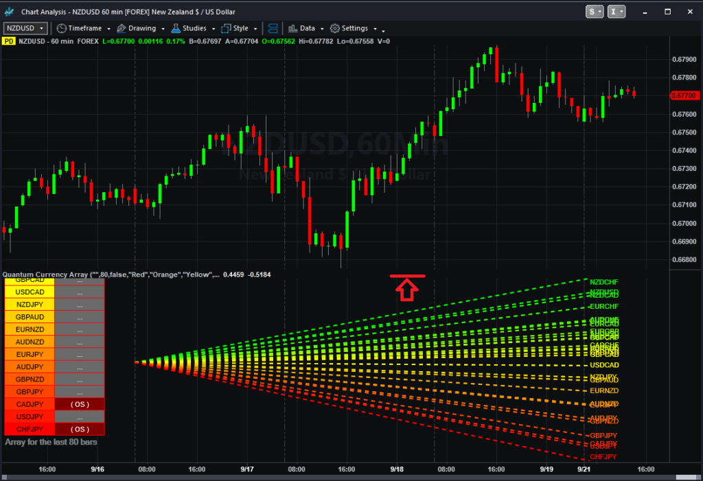This screenshot has height=481, width=703.
Task: Open the Data menu
Action: (x=309, y=28)
